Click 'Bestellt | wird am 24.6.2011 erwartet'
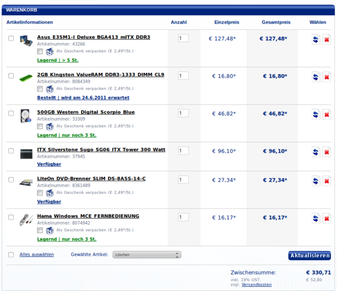Viewport: 337px width, 291px height. pos(83,98)
